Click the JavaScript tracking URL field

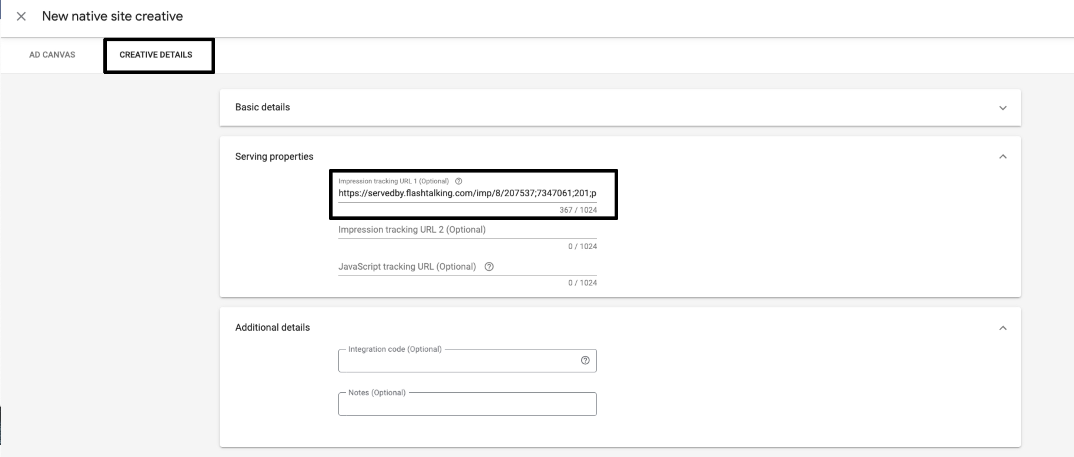(x=467, y=266)
